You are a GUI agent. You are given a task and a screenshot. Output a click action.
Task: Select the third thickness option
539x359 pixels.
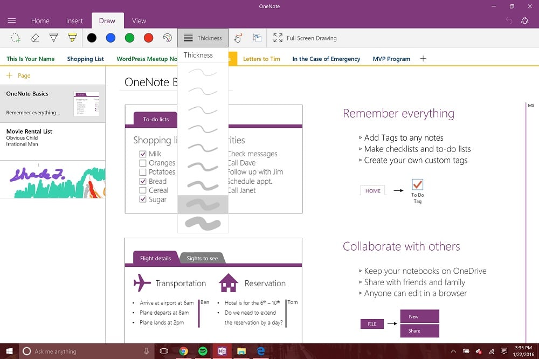click(x=203, y=110)
